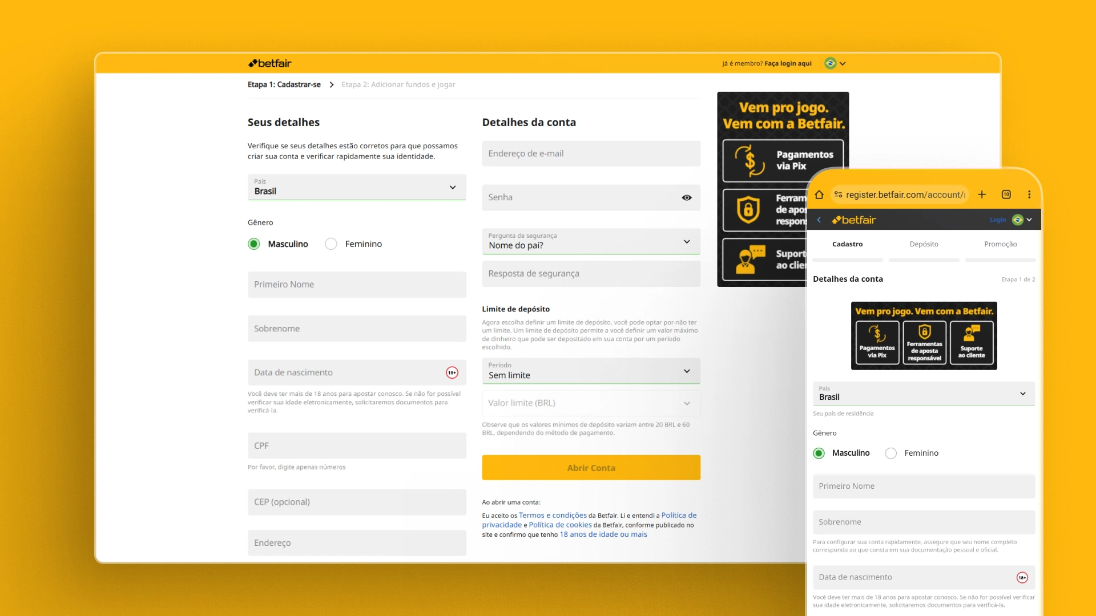Viewport: 1096px width, 616px height.
Task: Tap the Brazil flag in the mobile header
Action: pos(1018,220)
